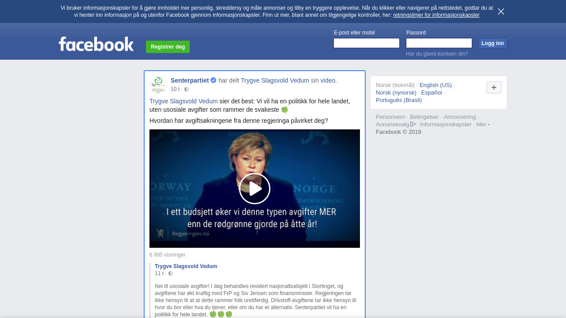The image size is (566, 318).
Task: Open the Personvern footer link
Action: click(390, 117)
